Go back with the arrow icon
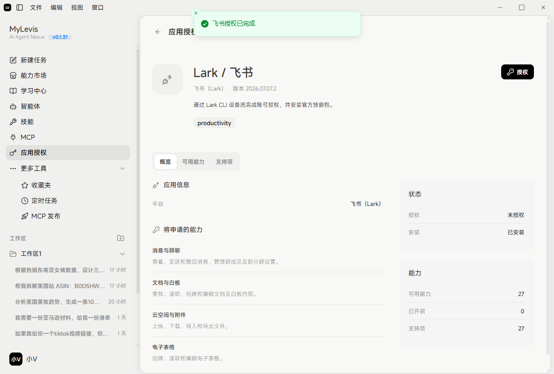The image size is (554, 374). (x=158, y=32)
